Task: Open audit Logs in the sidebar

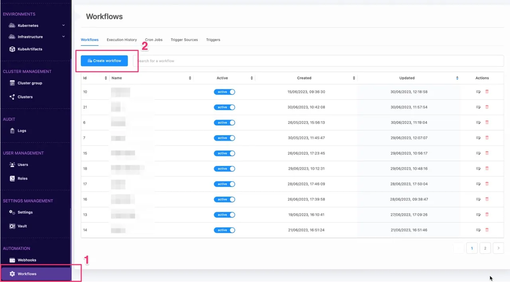Action: click(x=18, y=131)
